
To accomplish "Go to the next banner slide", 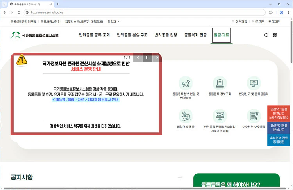I will point(157,57).
